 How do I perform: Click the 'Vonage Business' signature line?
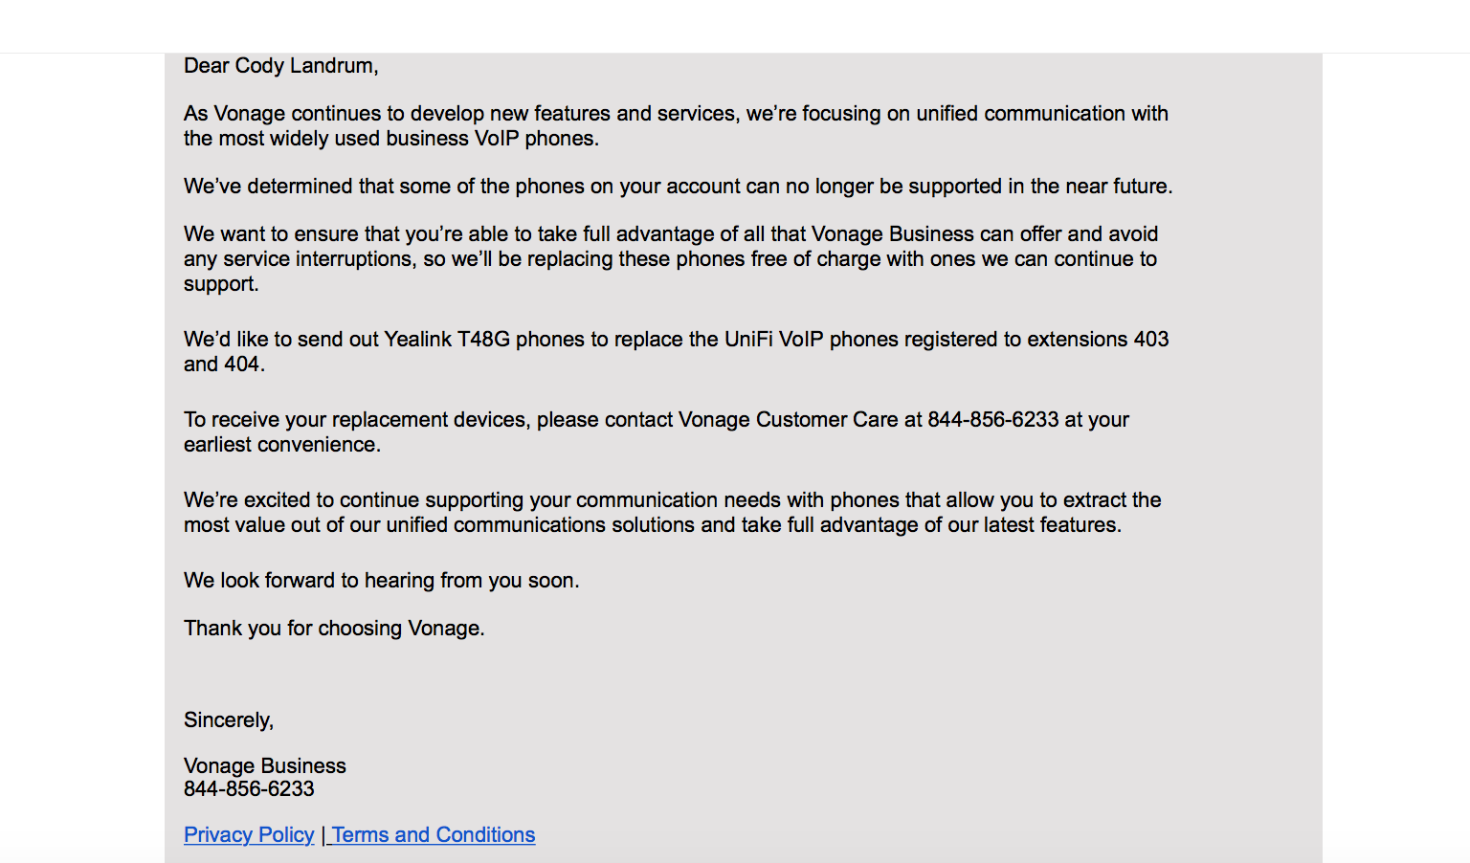click(x=264, y=765)
